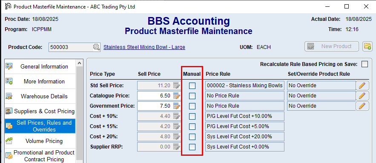The image size is (376, 163).
Task: Edit the Std Sell Price override pencil icon
Action: coord(362,86)
